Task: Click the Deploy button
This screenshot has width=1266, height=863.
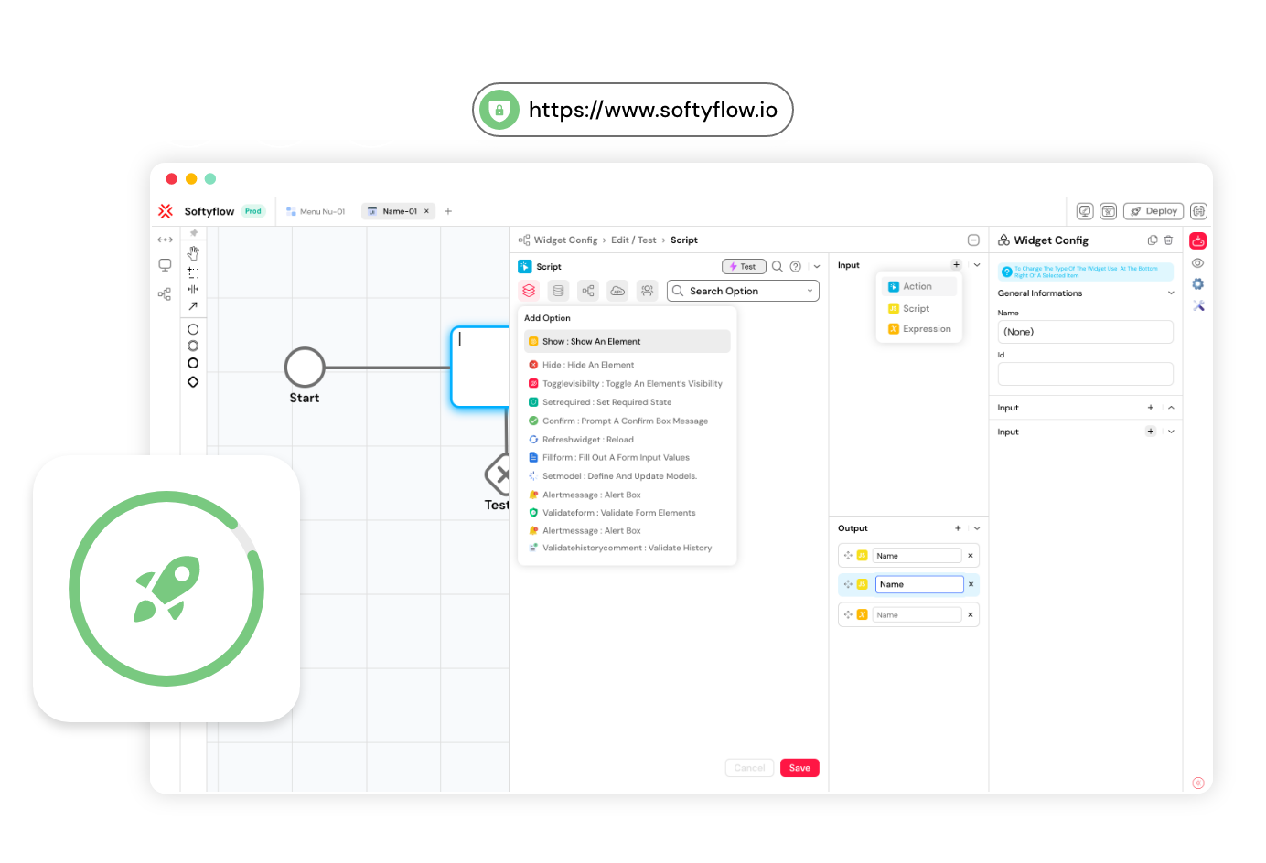Action: (x=1153, y=211)
